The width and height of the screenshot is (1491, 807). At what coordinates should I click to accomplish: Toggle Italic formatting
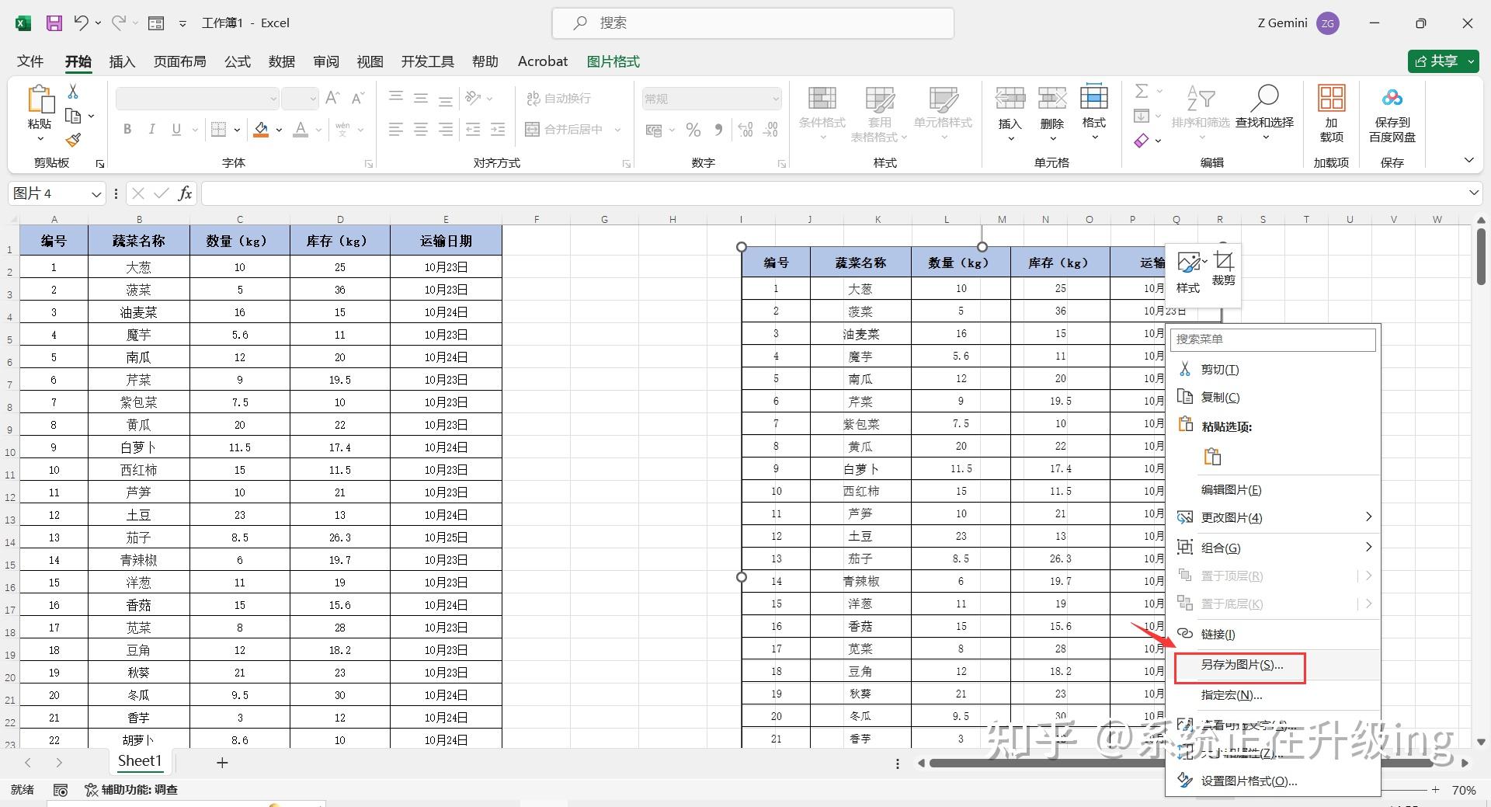(x=152, y=130)
